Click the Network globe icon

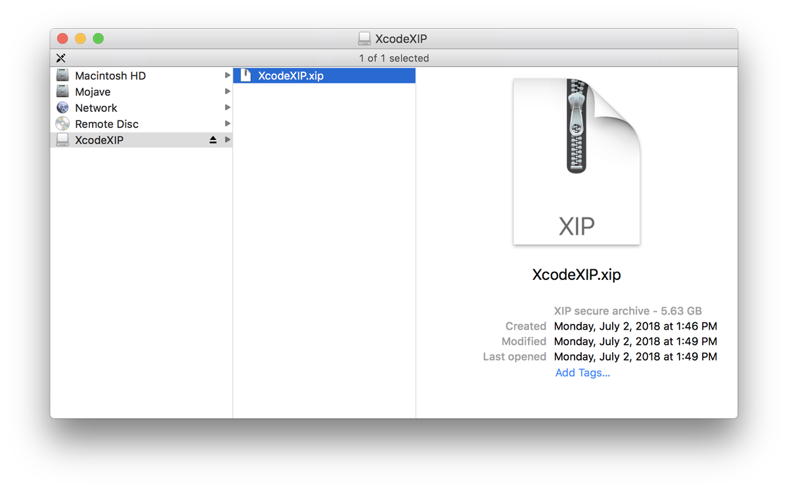click(x=62, y=108)
